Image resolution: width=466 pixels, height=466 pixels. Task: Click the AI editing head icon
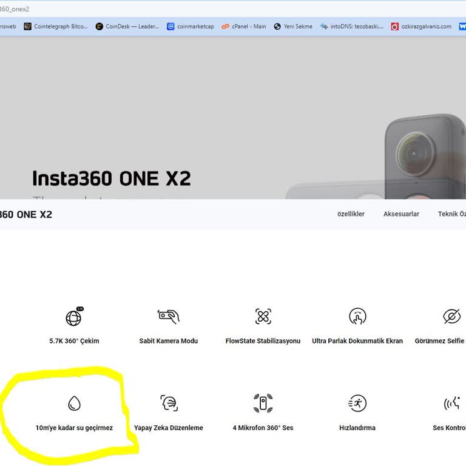coord(169,403)
